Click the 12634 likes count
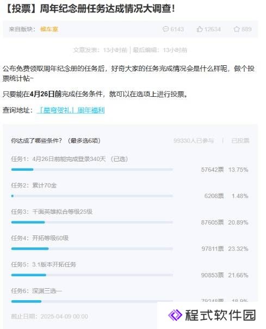The image size is (266, 329). coord(213,29)
